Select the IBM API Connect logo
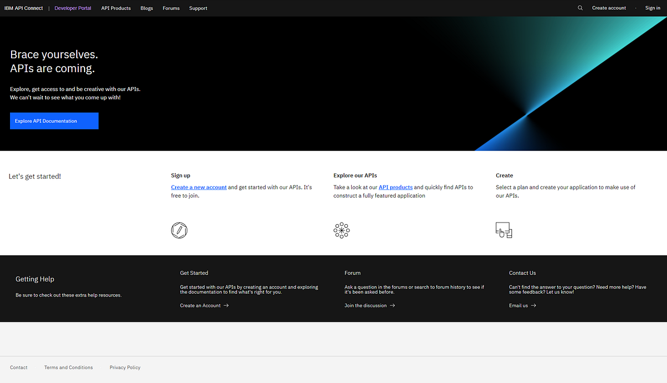This screenshot has height=383, width=667. [23, 8]
